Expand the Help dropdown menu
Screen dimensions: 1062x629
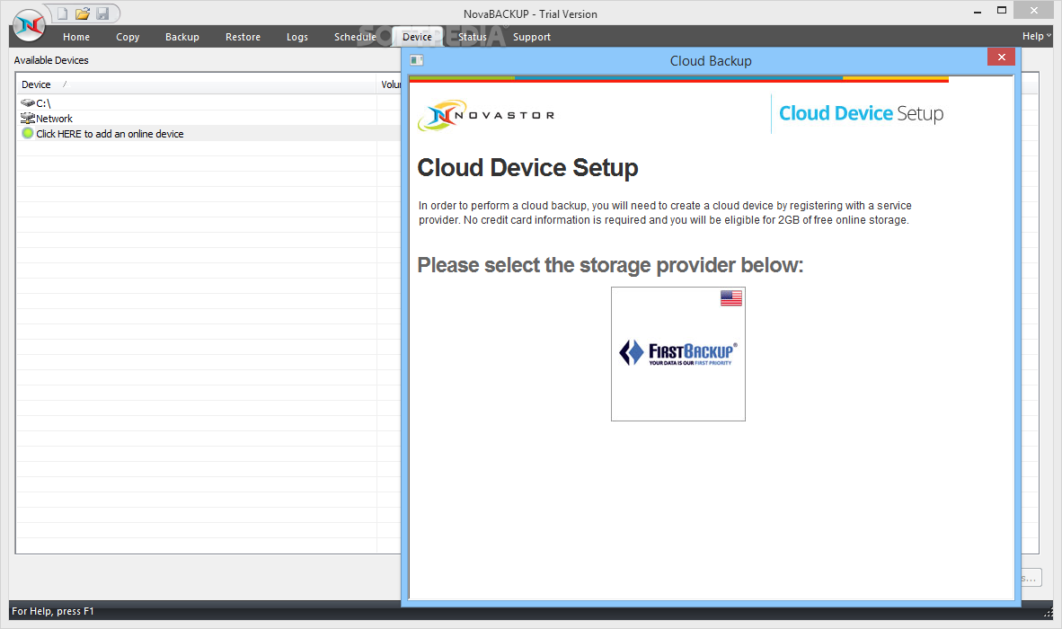(x=1036, y=37)
